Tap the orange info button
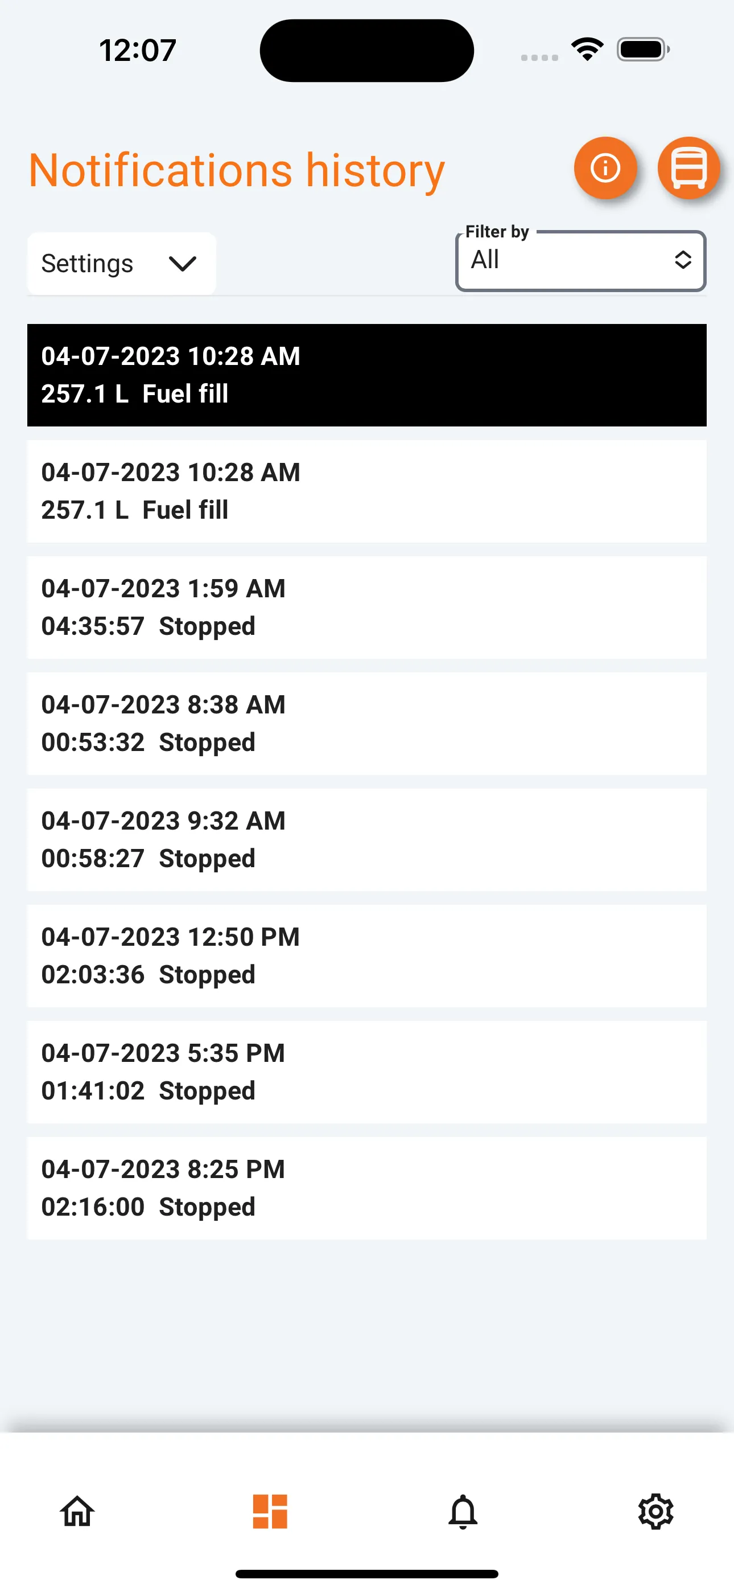The width and height of the screenshot is (734, 1592). pyautogui.click(x=605, y=168)
